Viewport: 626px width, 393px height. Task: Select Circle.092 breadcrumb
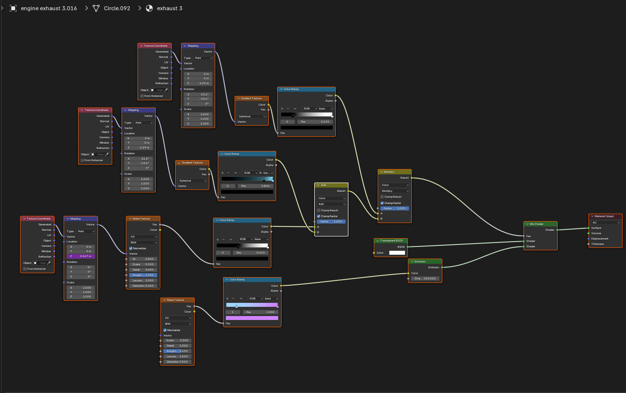pos(117,8)
